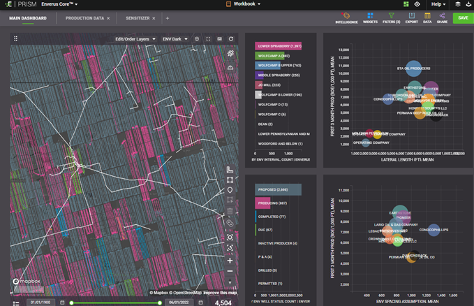The image size is (474, 306).
Task: Click the legend list icon at bottom left
Action: [16, 303]
